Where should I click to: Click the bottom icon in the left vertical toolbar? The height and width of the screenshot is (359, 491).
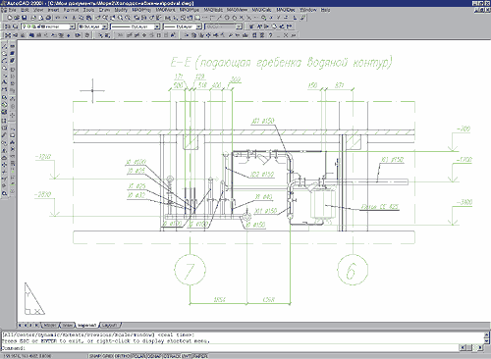click(5, 193)
